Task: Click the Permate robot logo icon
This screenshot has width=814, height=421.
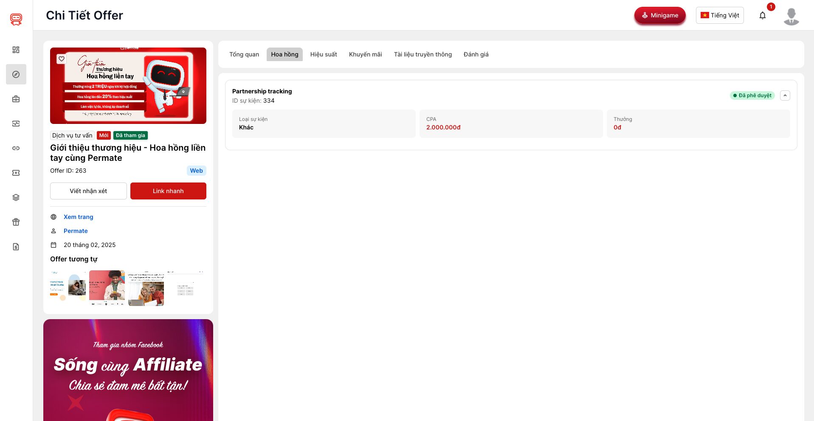Action: pyautogui.click(x=16, y=19)
